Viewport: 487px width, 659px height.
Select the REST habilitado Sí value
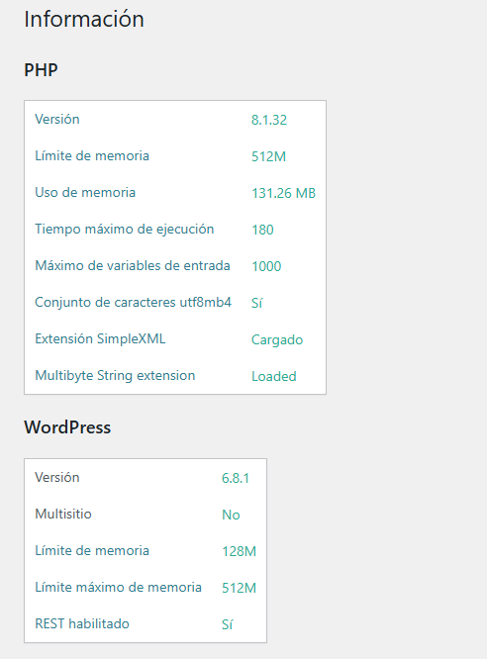227,624
